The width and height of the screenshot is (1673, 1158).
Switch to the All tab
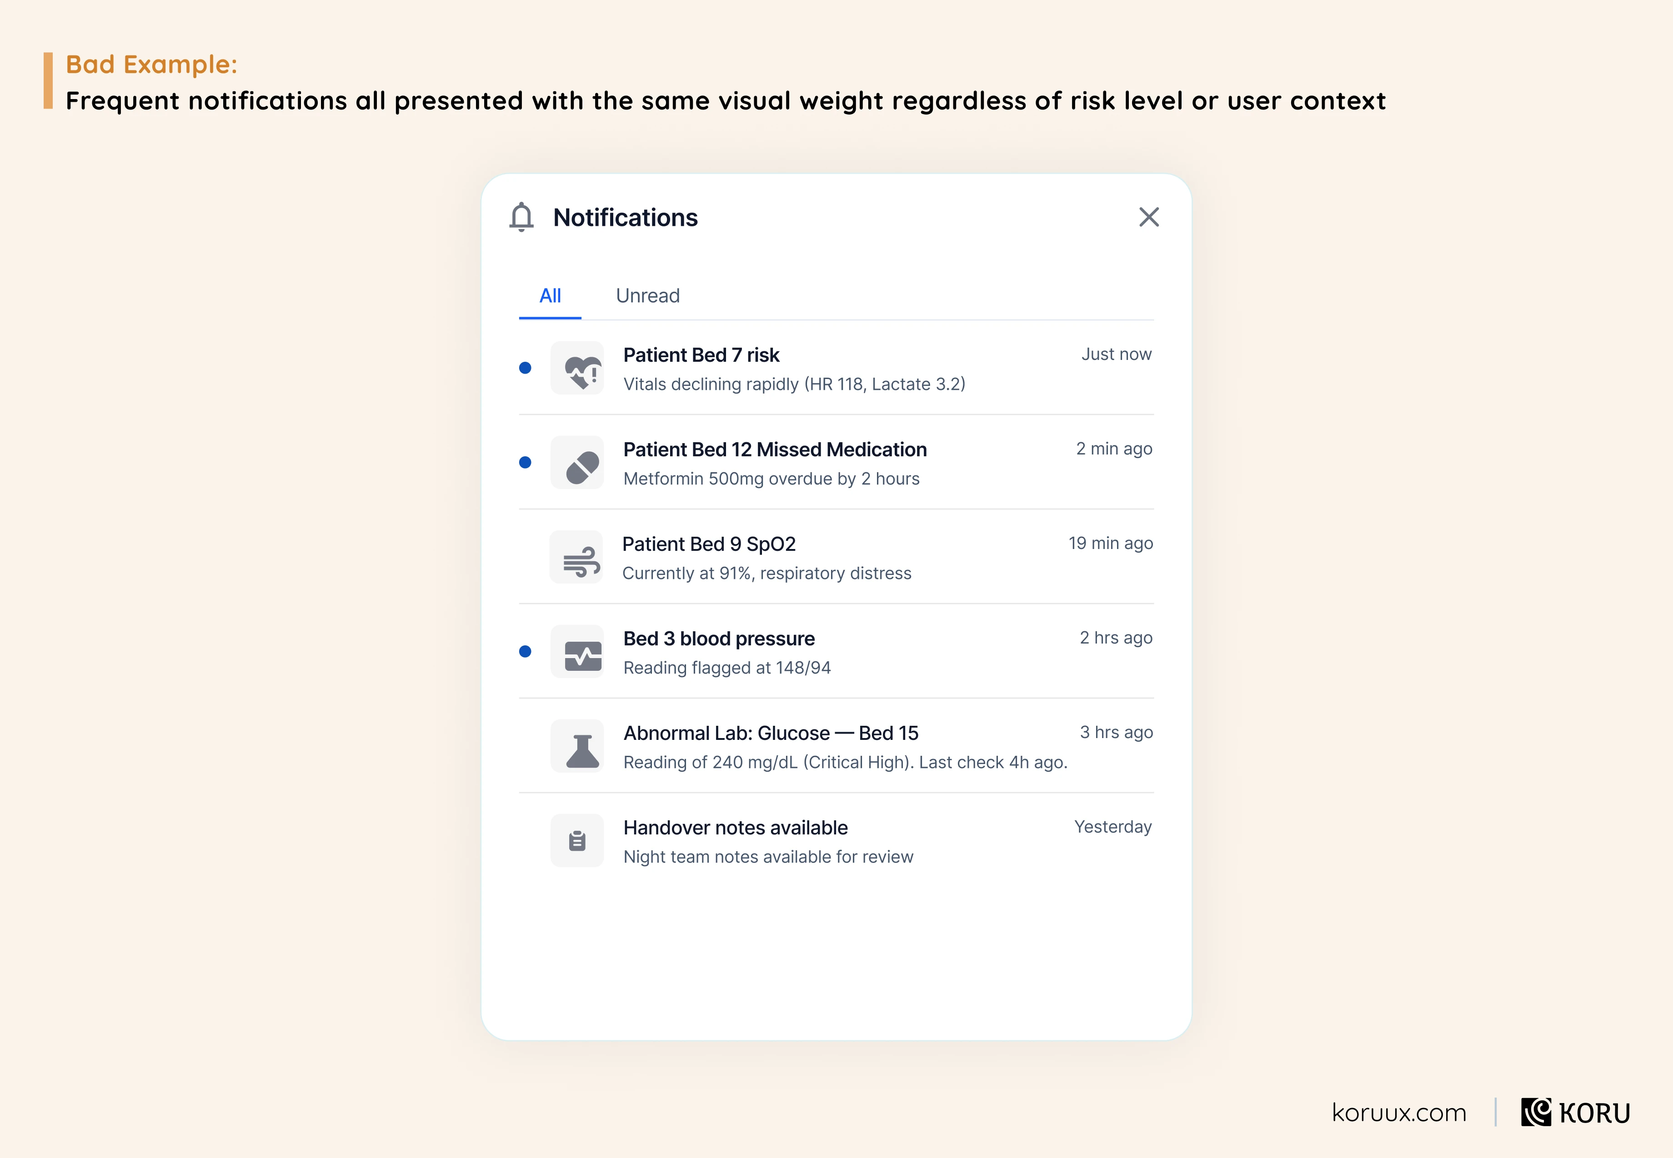tap(550, 296)
